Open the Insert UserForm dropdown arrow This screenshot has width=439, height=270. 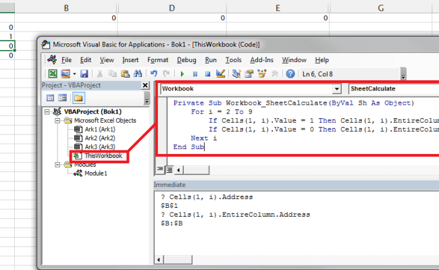click(x=74, y=74)
